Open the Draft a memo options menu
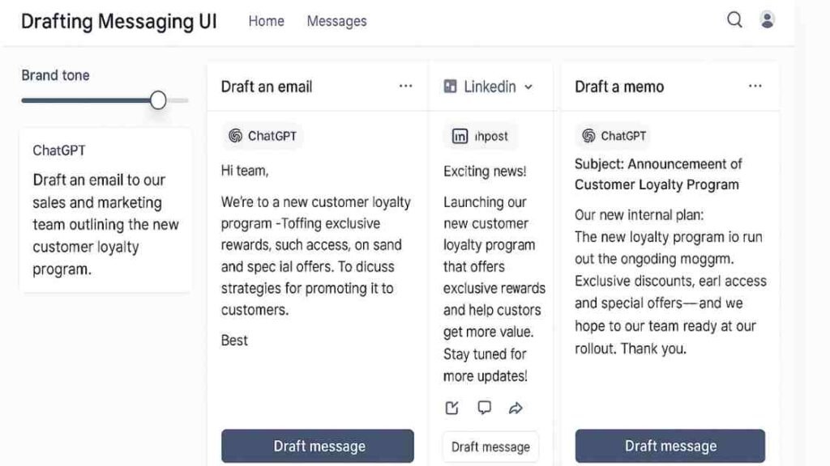The image size is (830, 466). [x=755, y=87]
